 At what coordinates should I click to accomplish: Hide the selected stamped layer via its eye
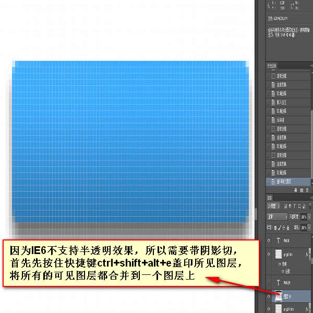click(269, 297)
